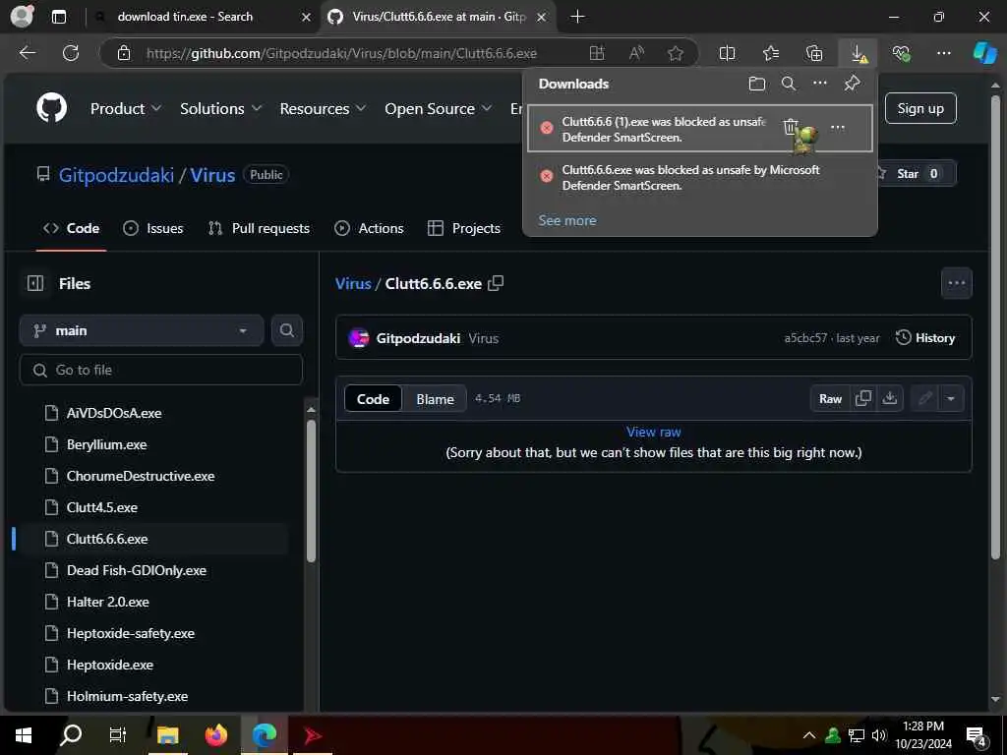This screenshot has height=755, width=1007.
Task: Switch to the Code repository tab
Action: tap(71, 228)
